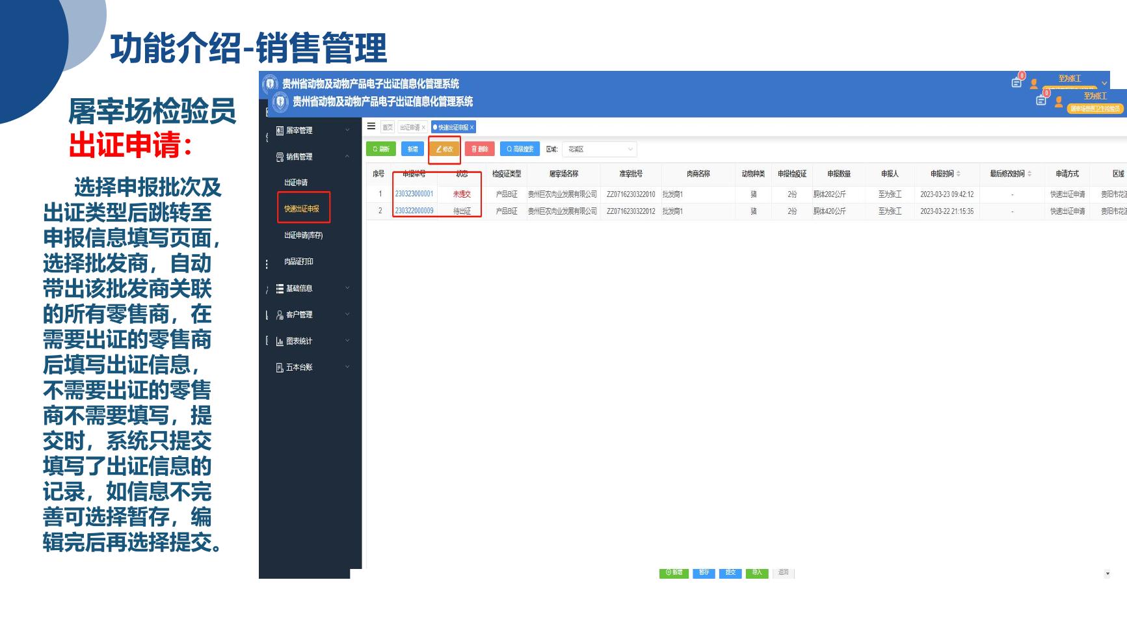Click the green 刷新 refresh button

381,149
